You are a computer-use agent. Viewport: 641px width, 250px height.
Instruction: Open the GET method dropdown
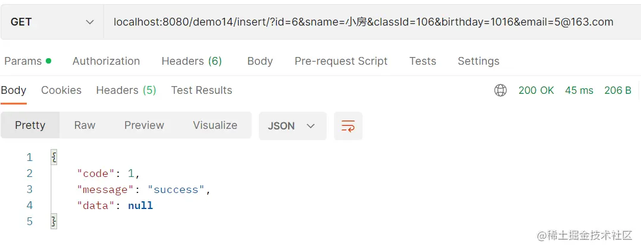pos(52,22)
